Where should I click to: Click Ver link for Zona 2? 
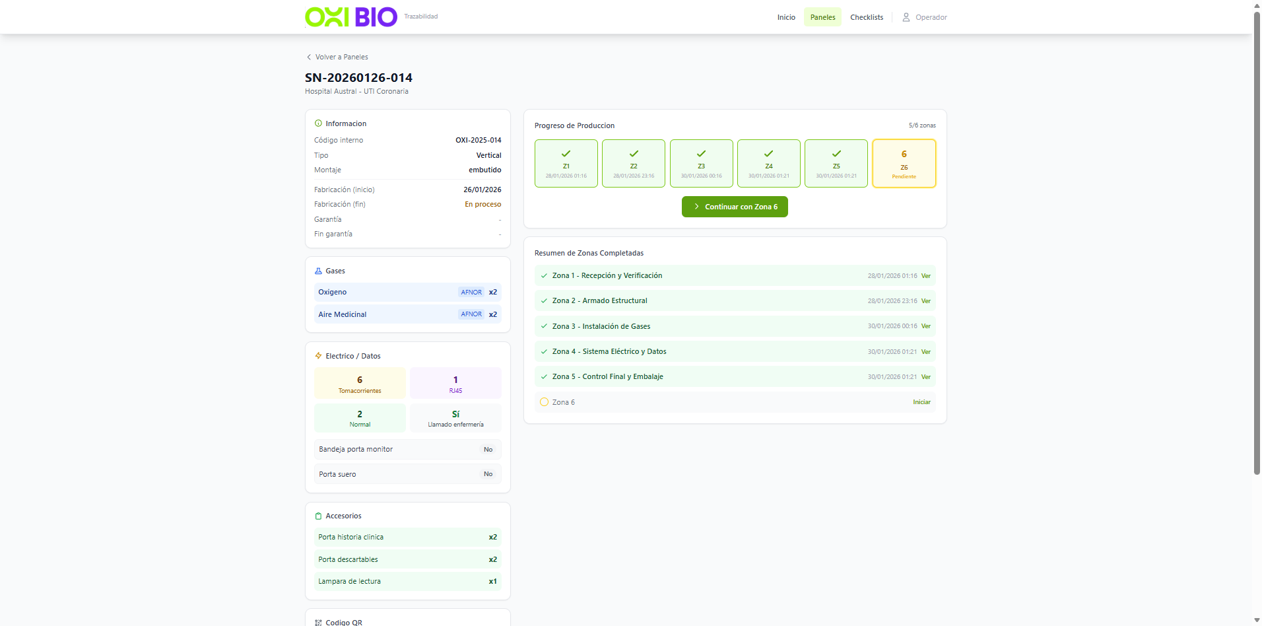click(x=926, y=301)
